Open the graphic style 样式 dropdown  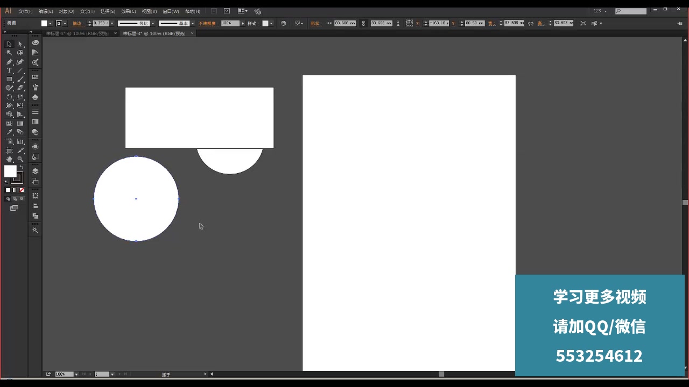tap(271, 23)
